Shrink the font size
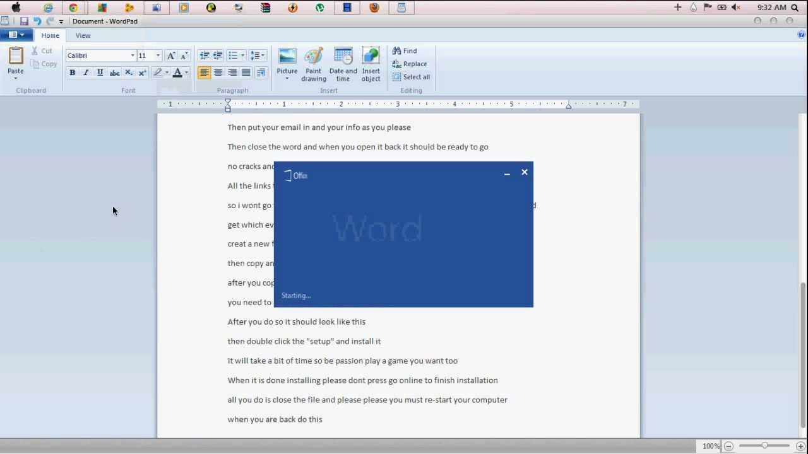Screen dimensions: 808x454 184,55
